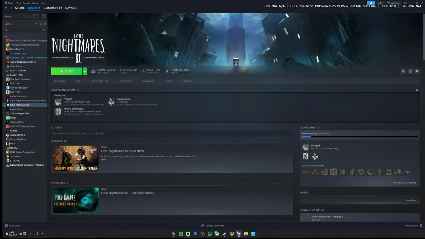Open game settings gear icon
Viewport: 425px width, 239px height.
403,71
